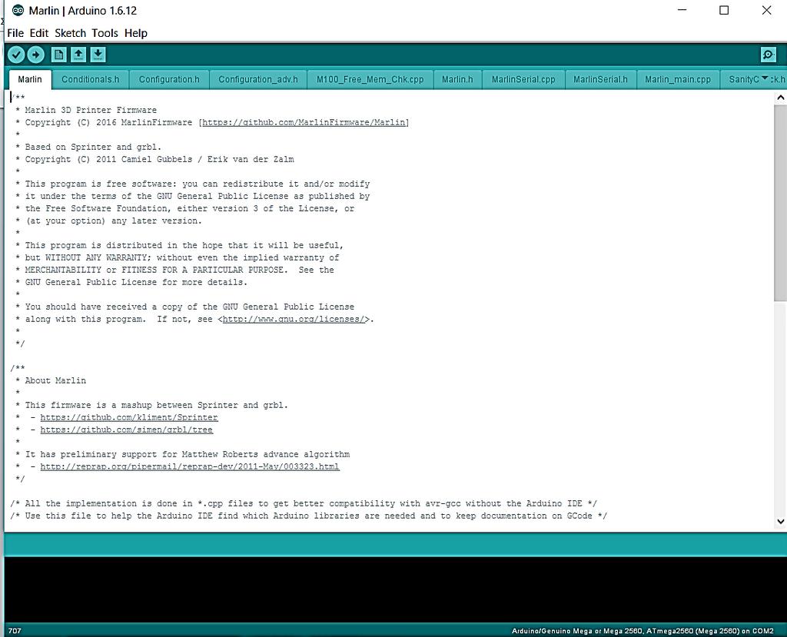Switch to the Configuration_adv.h tab
787x637 pixels.
(258, 79)
